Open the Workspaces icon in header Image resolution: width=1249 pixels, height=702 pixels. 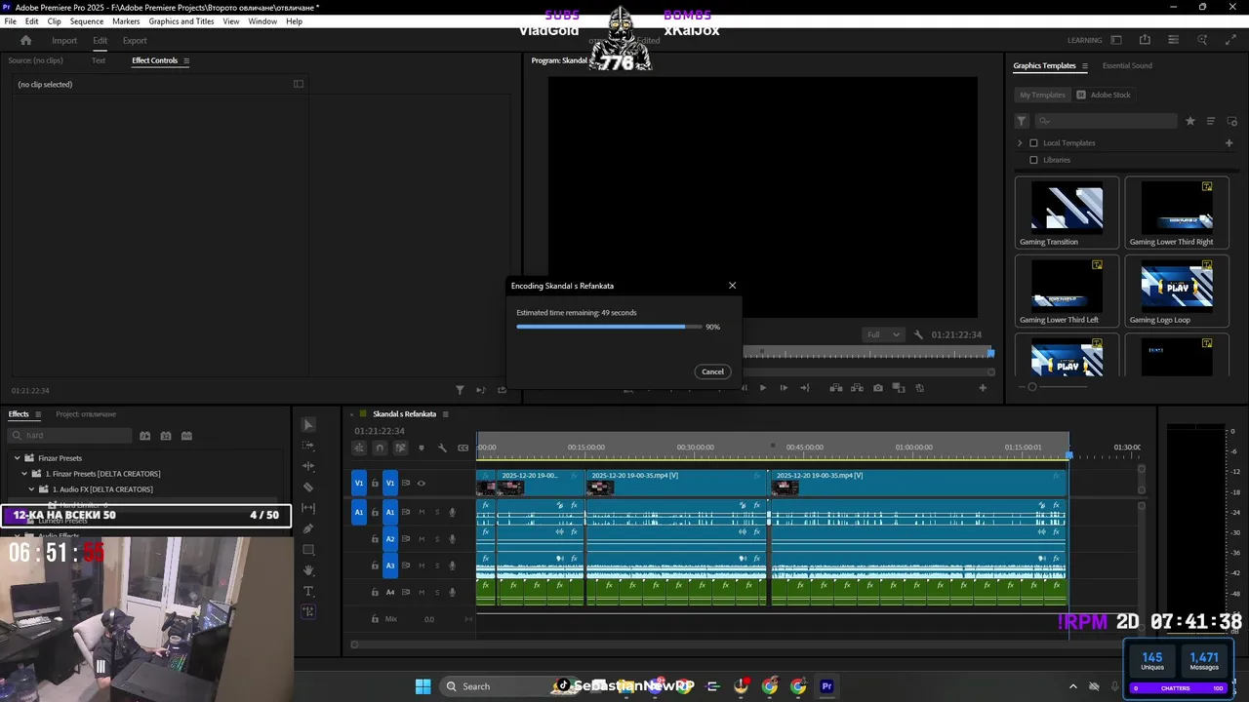pos(1116,40)
